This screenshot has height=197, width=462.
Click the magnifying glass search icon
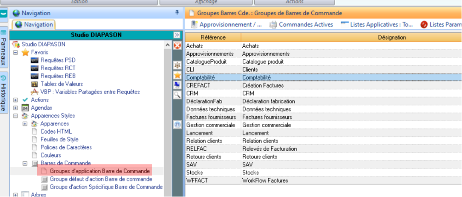[177, 95]
